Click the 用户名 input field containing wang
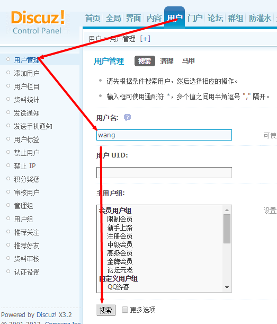The width and height of the screenshot is (277, 324). 164,135
